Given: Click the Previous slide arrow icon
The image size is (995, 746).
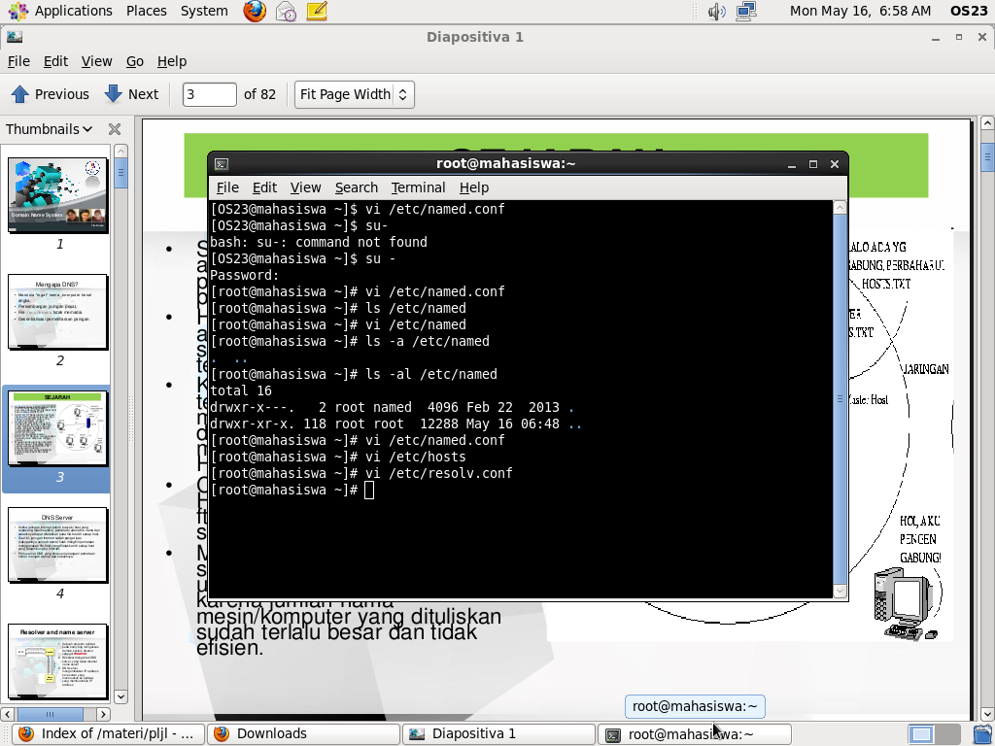Looking at the screenshot, I should coord(19,93).
